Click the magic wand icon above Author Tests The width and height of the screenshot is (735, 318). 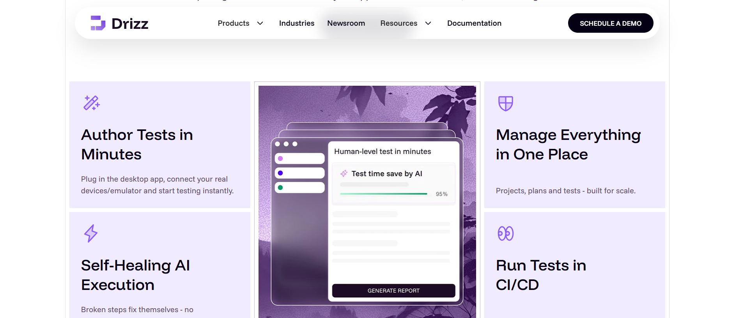[x=92, y=103]
